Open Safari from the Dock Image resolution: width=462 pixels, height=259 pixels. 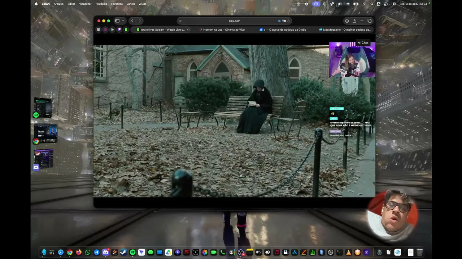[x=61, y=252]
